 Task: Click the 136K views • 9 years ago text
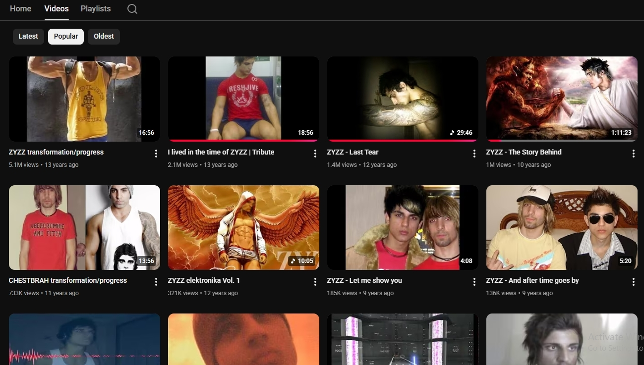520,293
